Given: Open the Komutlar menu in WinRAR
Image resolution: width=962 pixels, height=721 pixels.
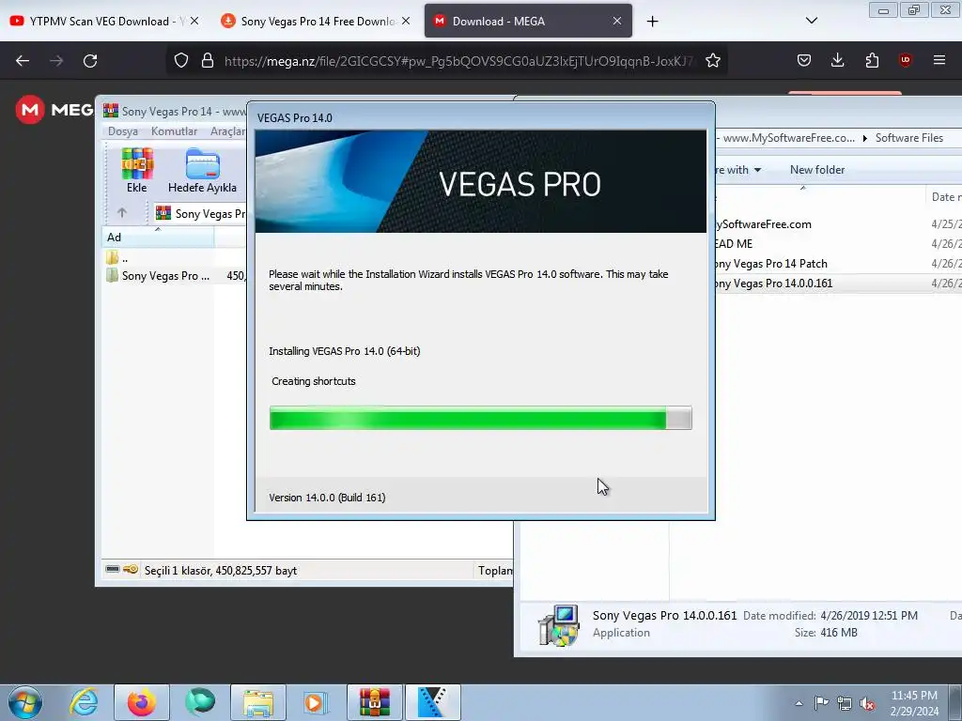Looking at the screenshot, I should (174, 131).
